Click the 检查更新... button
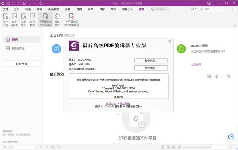The height and width of the screenshot is (150, 238). point(151,61)
